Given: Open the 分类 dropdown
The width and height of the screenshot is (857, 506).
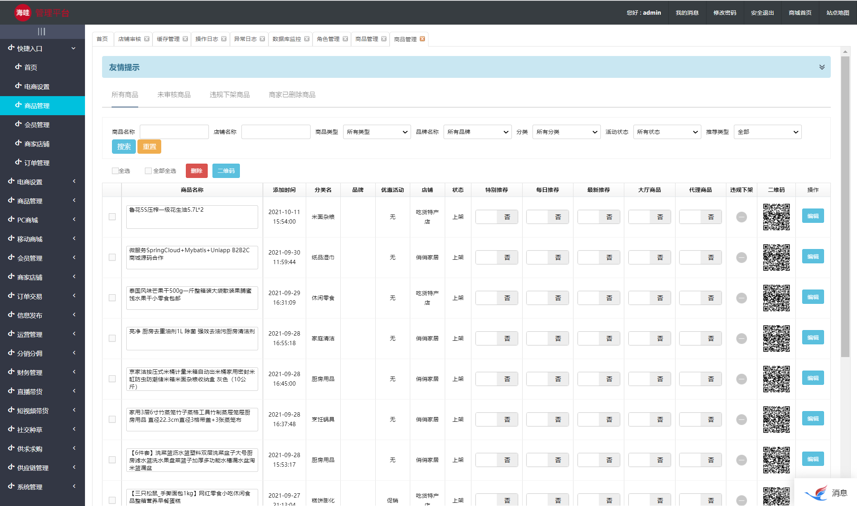Looking at the screenshot, I should [566, 132].
